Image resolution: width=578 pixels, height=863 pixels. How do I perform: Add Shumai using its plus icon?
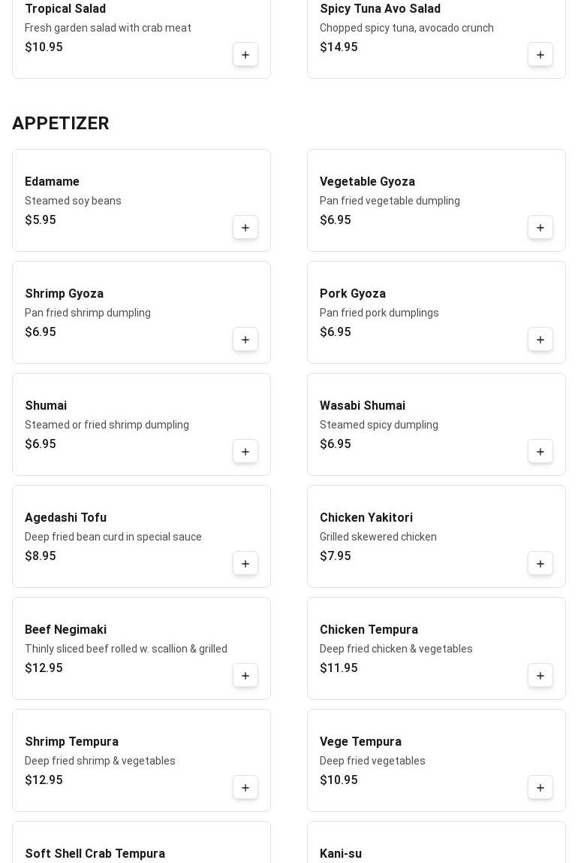(x=245, y=452)
